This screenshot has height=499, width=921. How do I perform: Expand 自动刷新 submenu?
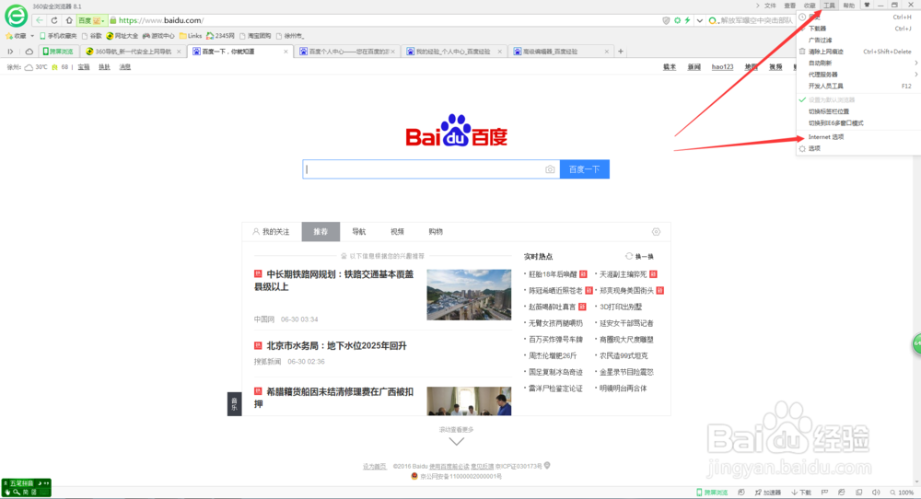[x=858, y=63]
